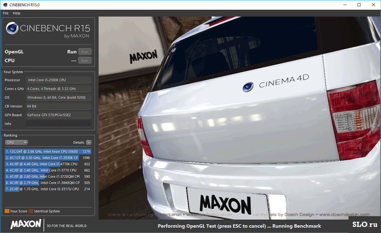Image resolution: width=381 pixels, height=233 pixels.
Task: Maximize the CINEBENCH R15.0 window
Action: (x=359, y=5)
